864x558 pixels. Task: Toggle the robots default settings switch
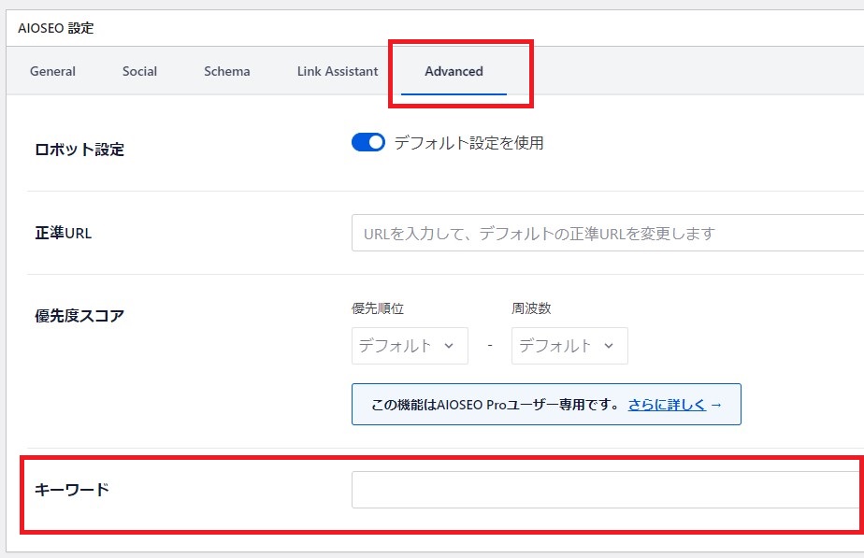[x=368, y=141]
